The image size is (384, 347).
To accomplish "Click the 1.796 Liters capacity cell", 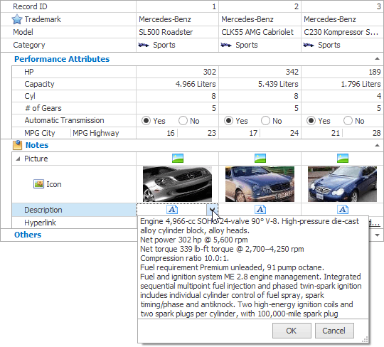I will click(342, 84).
